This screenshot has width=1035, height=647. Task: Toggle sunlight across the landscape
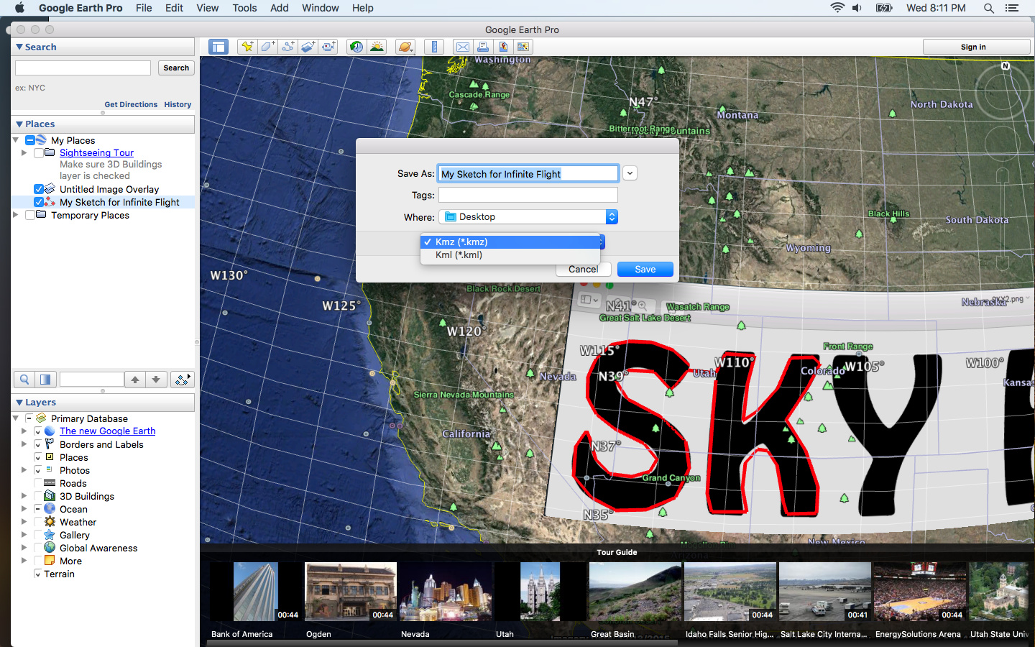point(377,47)
